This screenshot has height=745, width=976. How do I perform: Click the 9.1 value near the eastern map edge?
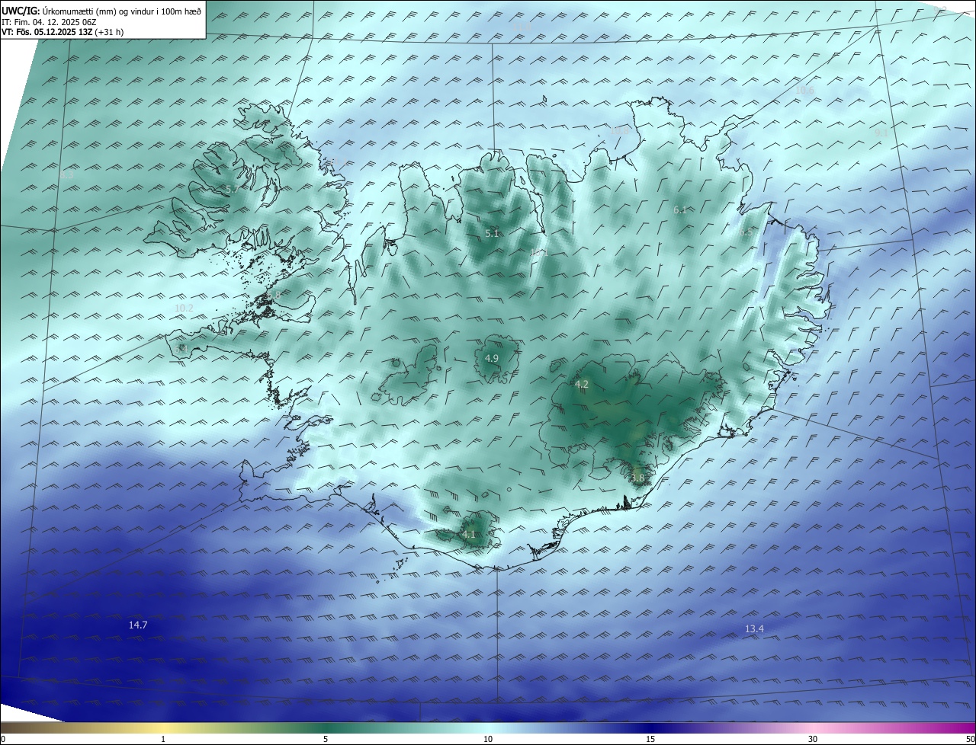[x=881, y=133]
